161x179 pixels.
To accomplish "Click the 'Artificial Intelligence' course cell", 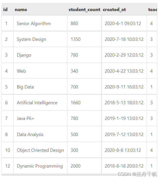I will click(x=37, y=103).
